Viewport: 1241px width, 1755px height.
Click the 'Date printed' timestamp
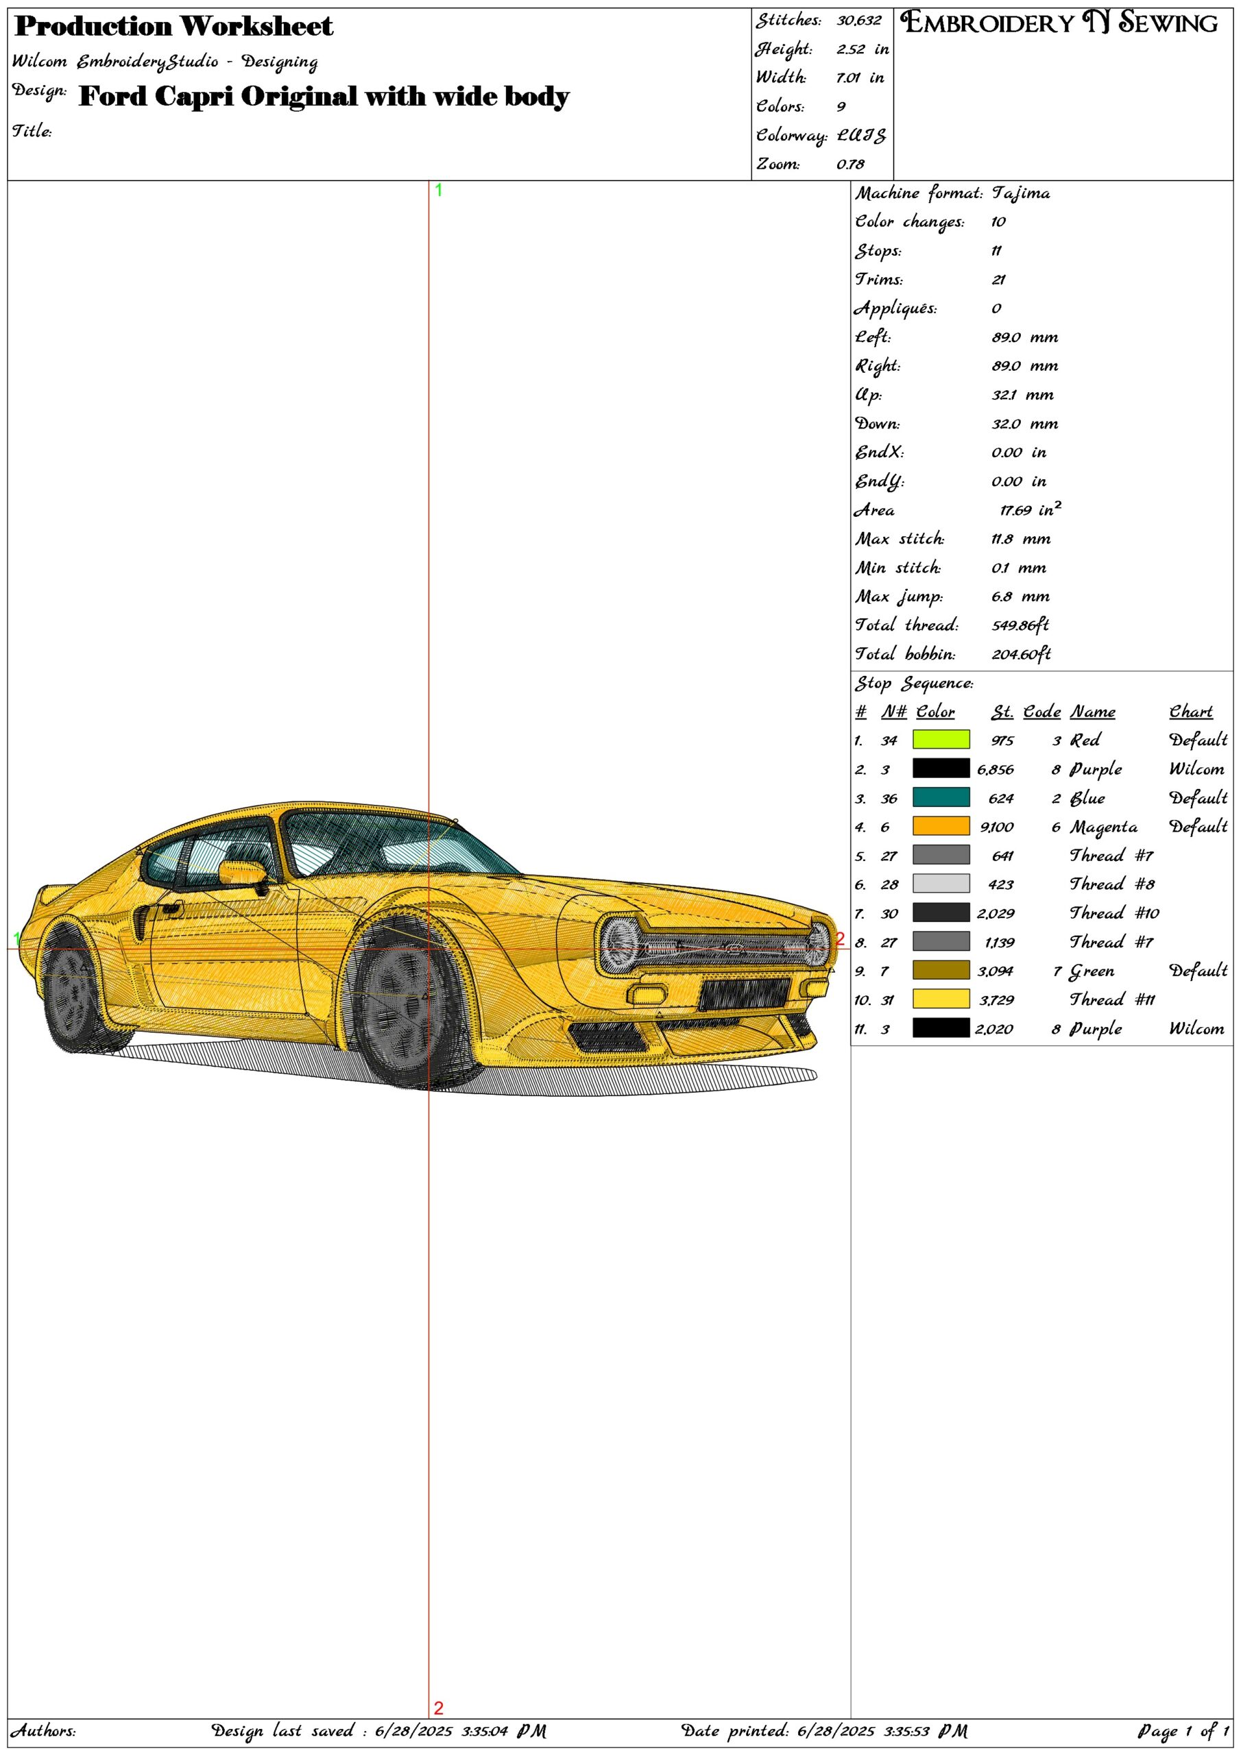[x=824, y=1731]
